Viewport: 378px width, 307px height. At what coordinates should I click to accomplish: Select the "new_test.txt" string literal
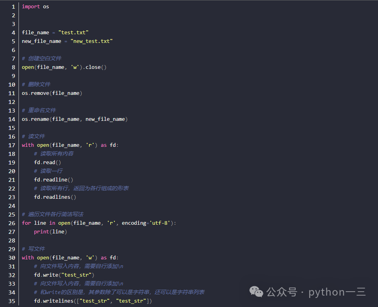point(92,41)
